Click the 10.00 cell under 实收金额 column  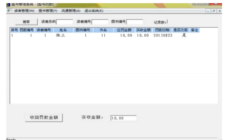tap(143, 36)
